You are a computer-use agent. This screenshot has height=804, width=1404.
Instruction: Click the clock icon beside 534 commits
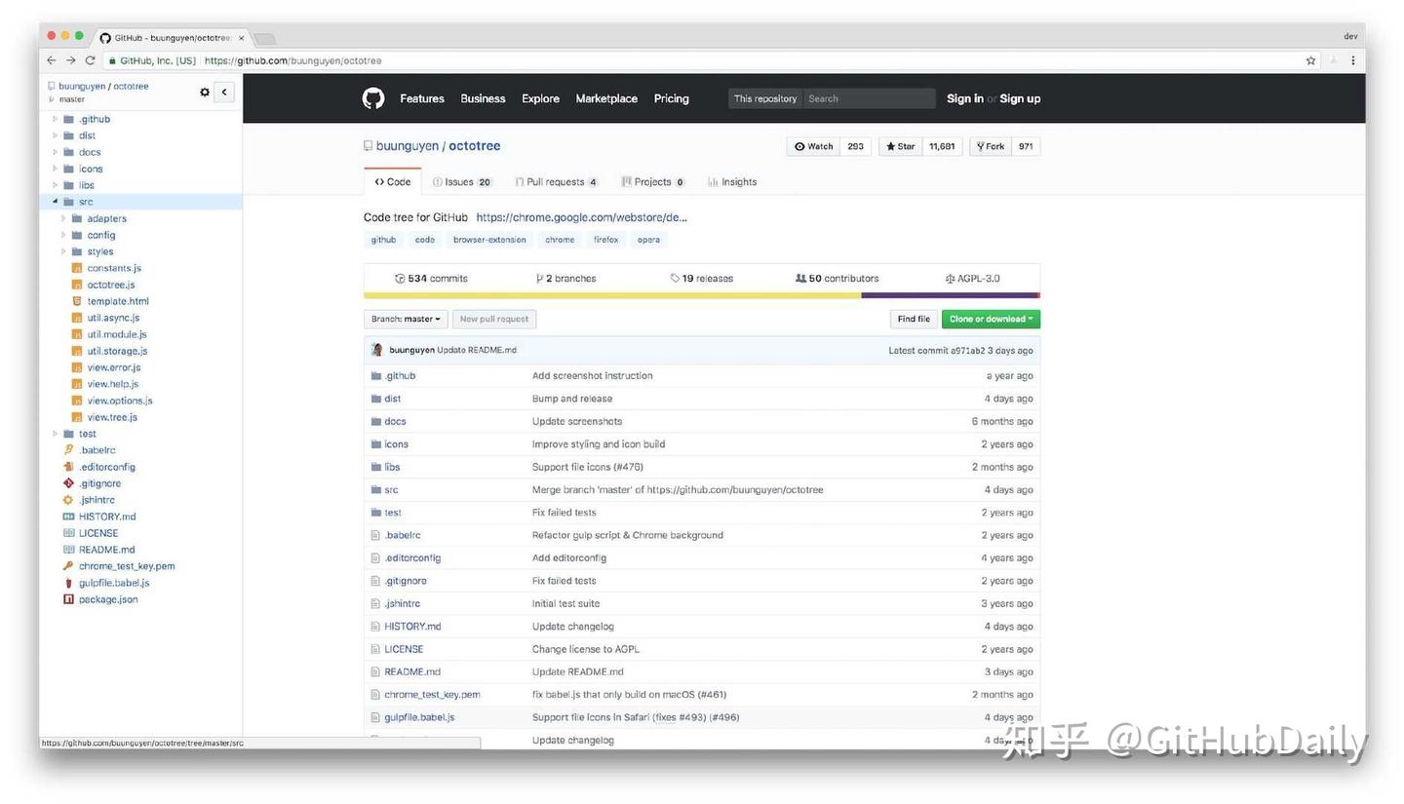point(400,278)
